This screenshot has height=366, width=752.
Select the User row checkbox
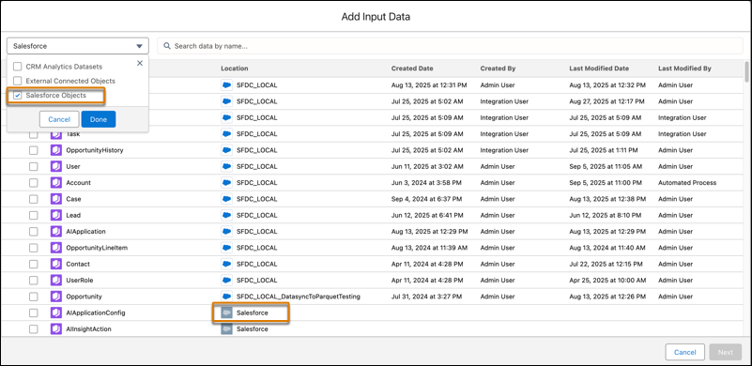(33, 166)
